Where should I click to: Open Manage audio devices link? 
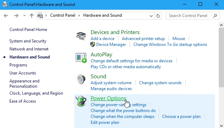(111, 89)
